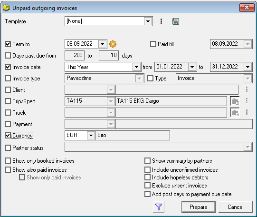This screenshot has width=257, height=217.
Task: Click the days past due 200 field
Action: pyautogui.click(x=75, y=56)
